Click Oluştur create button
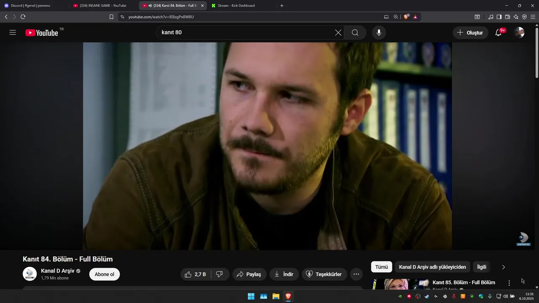Screen dimensions: 539x303 coord(471,32)
